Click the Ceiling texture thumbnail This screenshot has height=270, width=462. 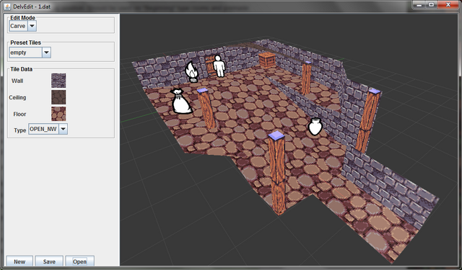pos(58,97)
